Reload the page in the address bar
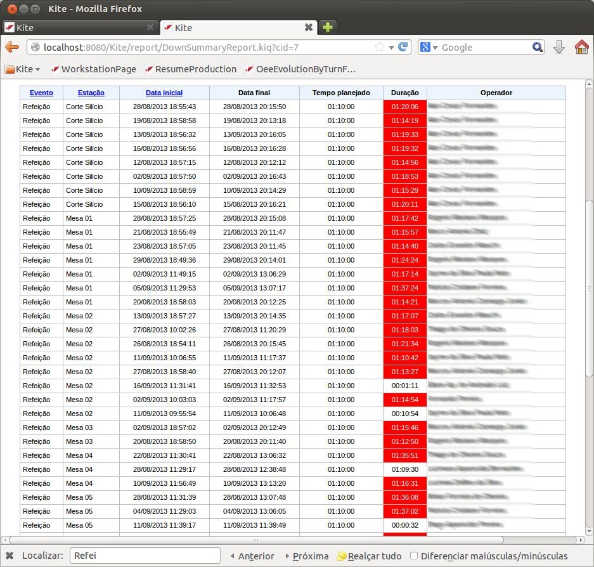 pyautogui.click(x=403, y=47)
